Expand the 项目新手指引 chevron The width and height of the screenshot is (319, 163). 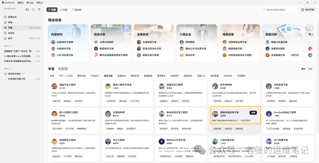pyautogui.click(x=24, y=74)
